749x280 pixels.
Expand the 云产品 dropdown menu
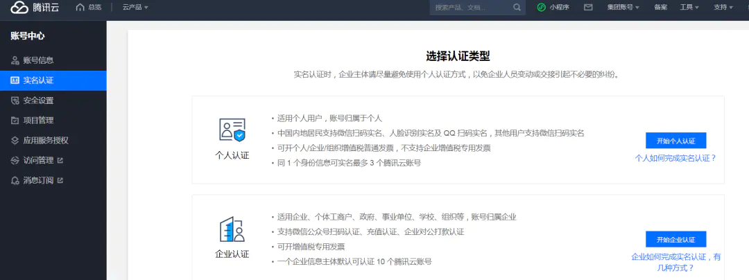(135, 7)
